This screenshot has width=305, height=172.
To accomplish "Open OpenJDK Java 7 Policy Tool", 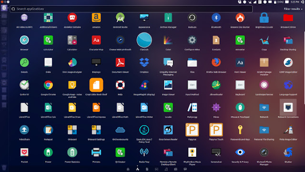I will click(144, 130).
